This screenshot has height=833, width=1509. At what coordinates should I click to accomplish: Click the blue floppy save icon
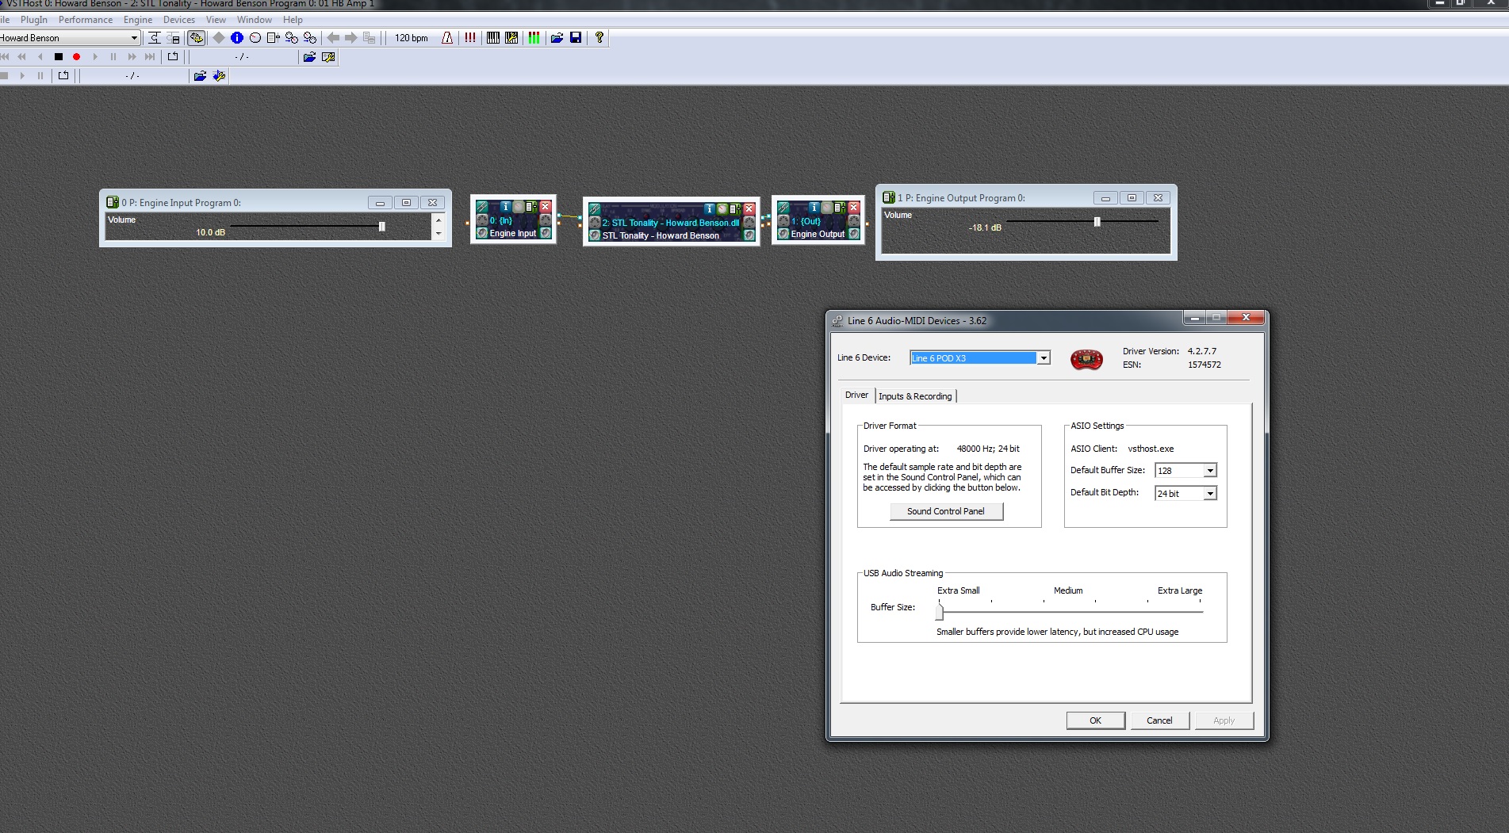576,37
